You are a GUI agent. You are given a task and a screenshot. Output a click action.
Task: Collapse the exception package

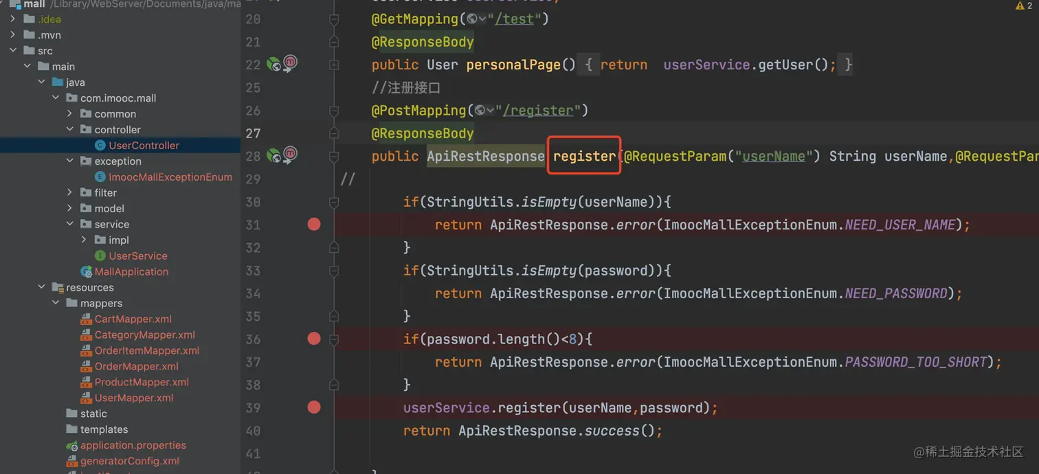(x=70, y=161)
